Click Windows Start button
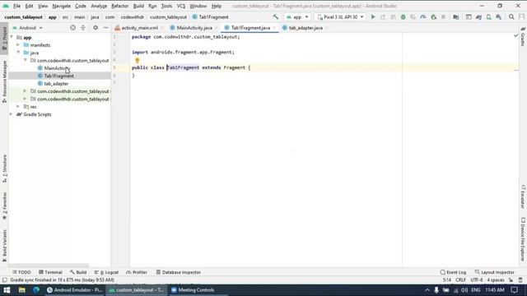Image resolution: width=527 pixels, height=296 pixels. 7,290
